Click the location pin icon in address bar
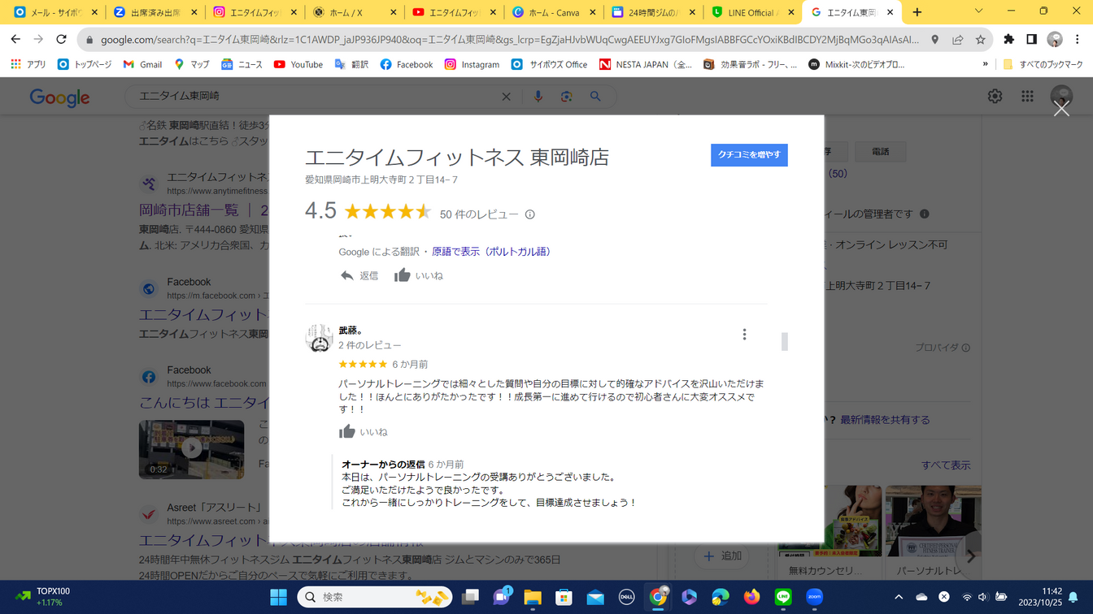The width and height of the screenshot is (1093, 614). [935, 39]
